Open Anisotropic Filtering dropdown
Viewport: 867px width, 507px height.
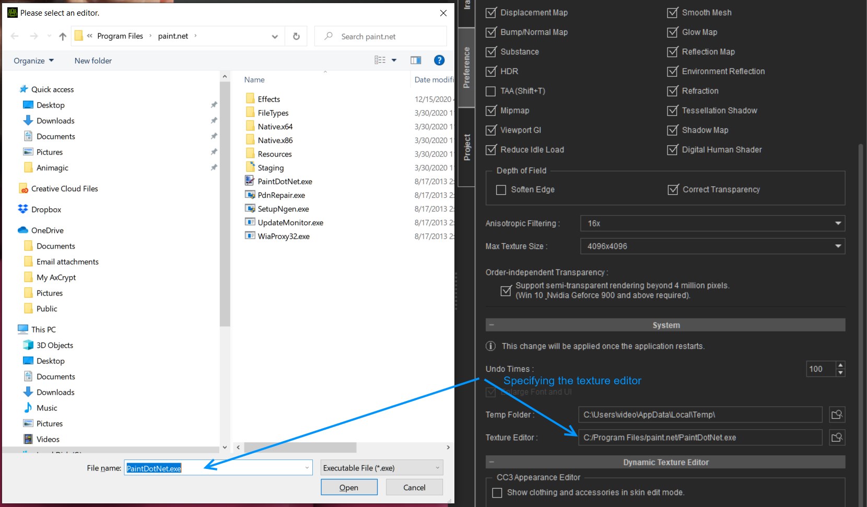[x=712, y=223]
